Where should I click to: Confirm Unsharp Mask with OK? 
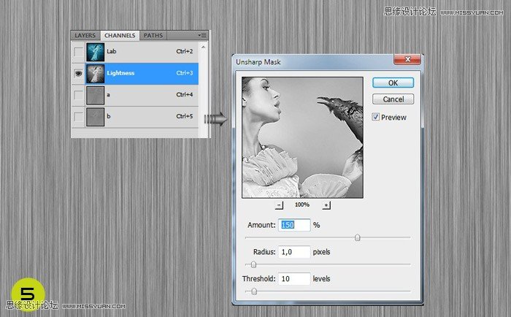click(393, 83)
